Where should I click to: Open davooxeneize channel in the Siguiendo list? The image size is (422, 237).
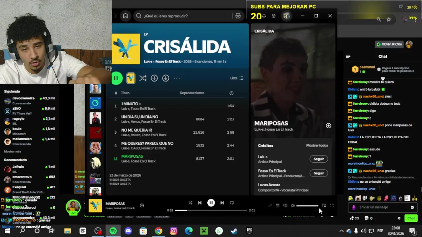click(x=30, y=100)
